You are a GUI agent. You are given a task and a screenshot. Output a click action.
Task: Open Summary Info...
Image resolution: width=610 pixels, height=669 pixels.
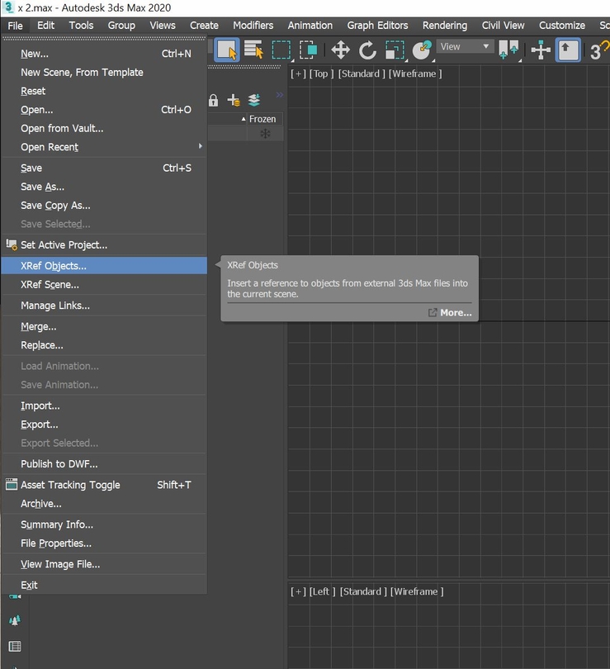point(105,524)
